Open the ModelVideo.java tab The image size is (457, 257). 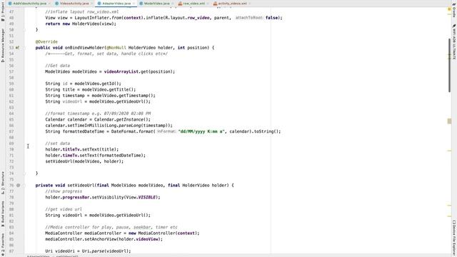(x=156, y=4)
